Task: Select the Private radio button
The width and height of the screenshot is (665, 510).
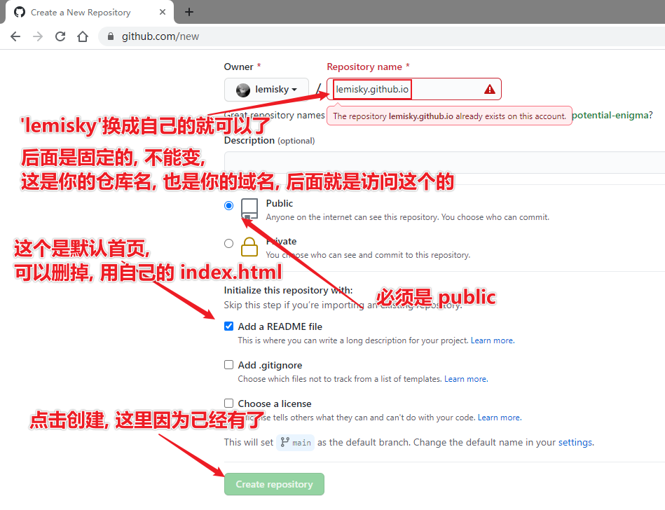Action: pyautogui.click(x=228, y=243)
